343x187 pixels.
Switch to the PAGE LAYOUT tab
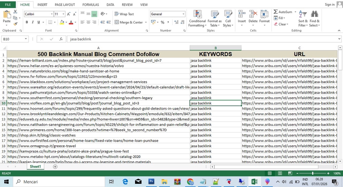65,5
